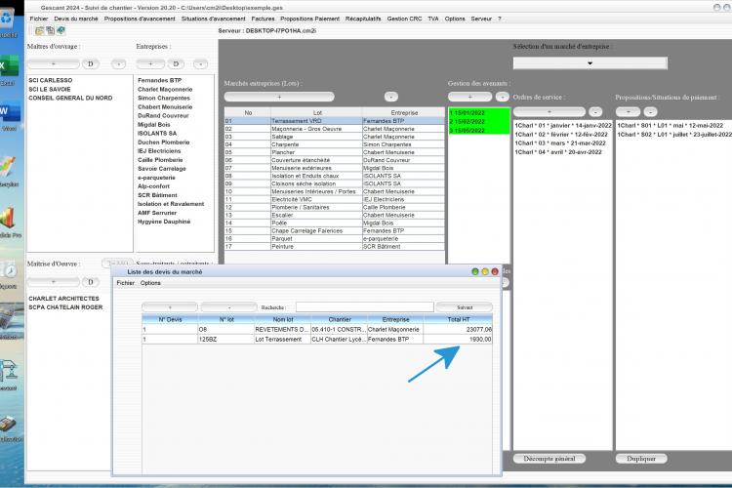Open the bar chart Pro desktop shortcut

(x=8, y=219)
